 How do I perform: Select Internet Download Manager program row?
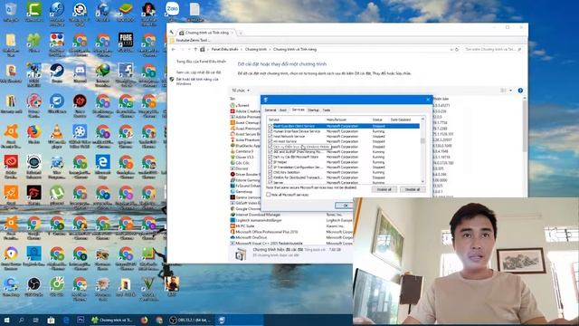[258, 215]
